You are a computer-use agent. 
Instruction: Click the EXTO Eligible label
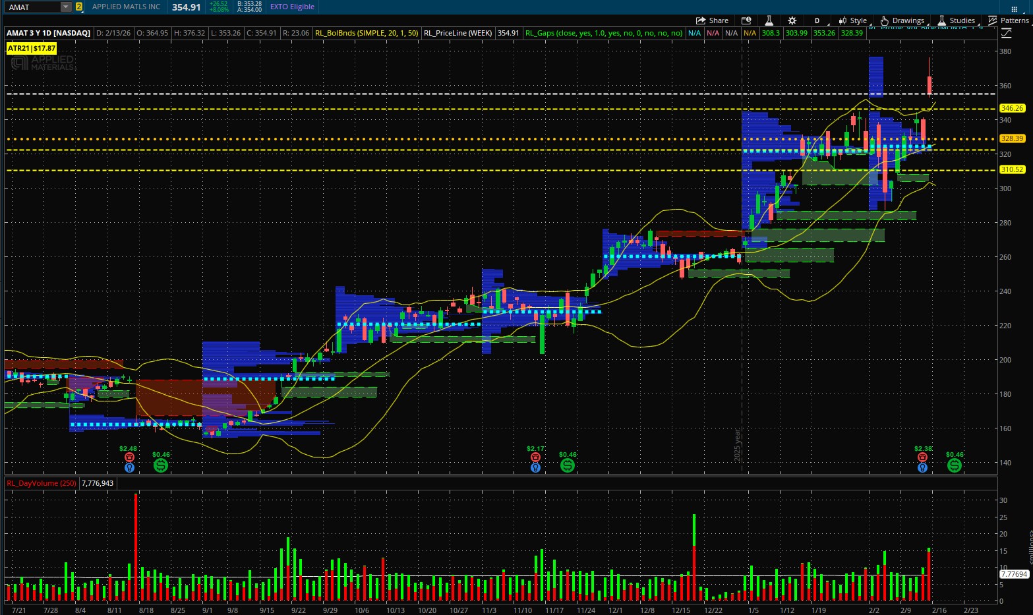pos(292,7)
